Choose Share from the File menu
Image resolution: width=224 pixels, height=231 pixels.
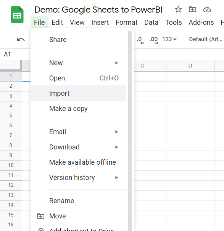(79, 40)
